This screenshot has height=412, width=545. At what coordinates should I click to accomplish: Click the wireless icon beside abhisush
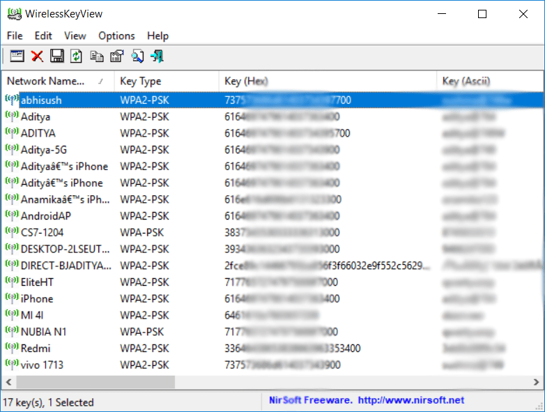click(12, 100)
